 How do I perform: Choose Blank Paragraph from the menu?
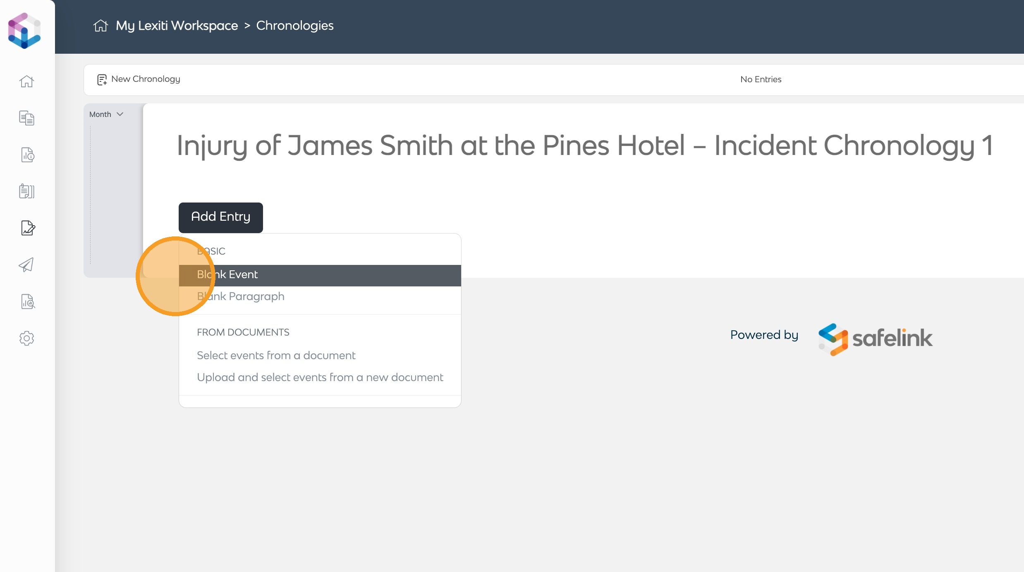(240, 297)
